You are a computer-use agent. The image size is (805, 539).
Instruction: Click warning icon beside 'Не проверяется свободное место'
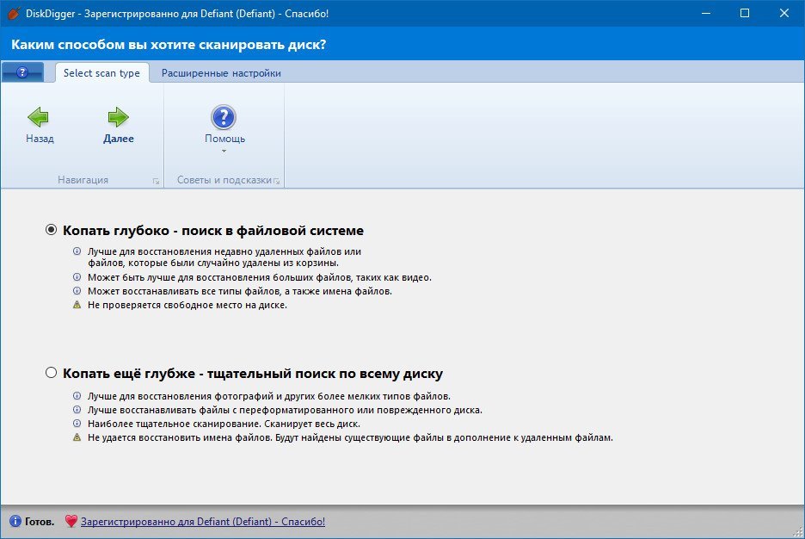(77, 305)
